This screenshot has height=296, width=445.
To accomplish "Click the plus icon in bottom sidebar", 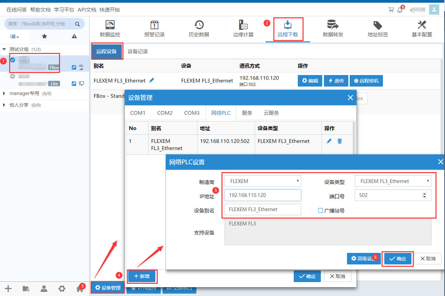I will point(8,289).
